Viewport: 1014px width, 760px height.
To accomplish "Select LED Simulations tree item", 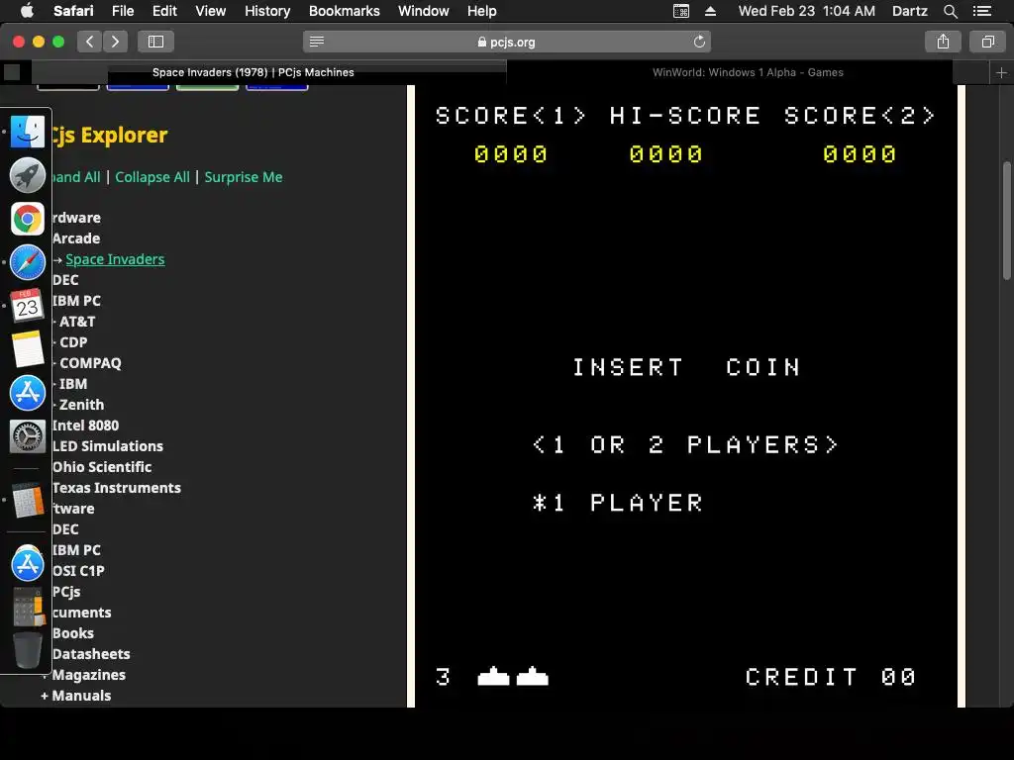I will (108, 446).
